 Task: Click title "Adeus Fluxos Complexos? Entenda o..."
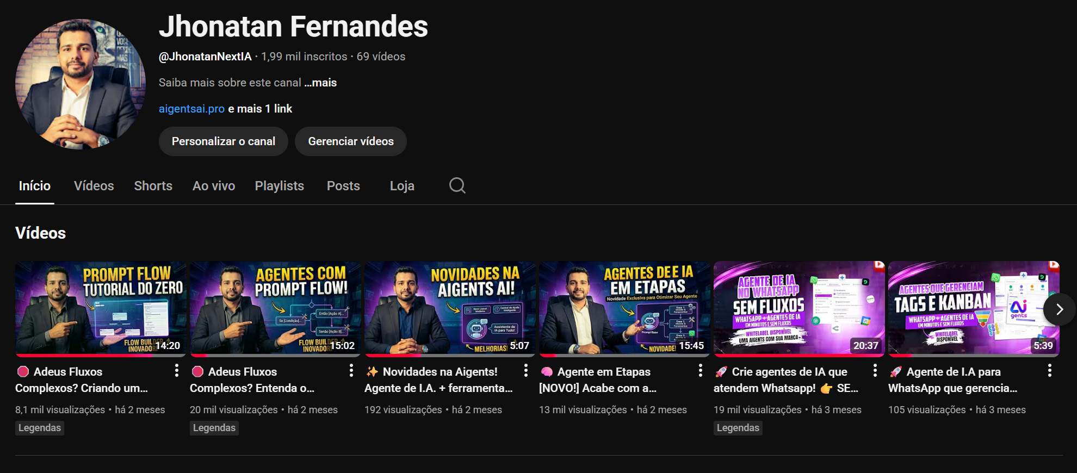point(252,379)
